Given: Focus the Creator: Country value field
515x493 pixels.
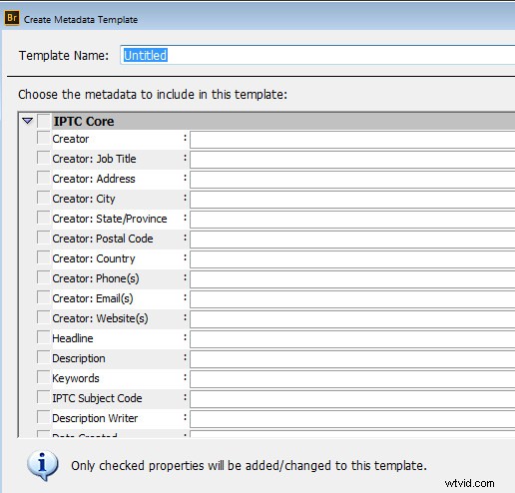Looking at the screenshot, I should click(352, 259).
